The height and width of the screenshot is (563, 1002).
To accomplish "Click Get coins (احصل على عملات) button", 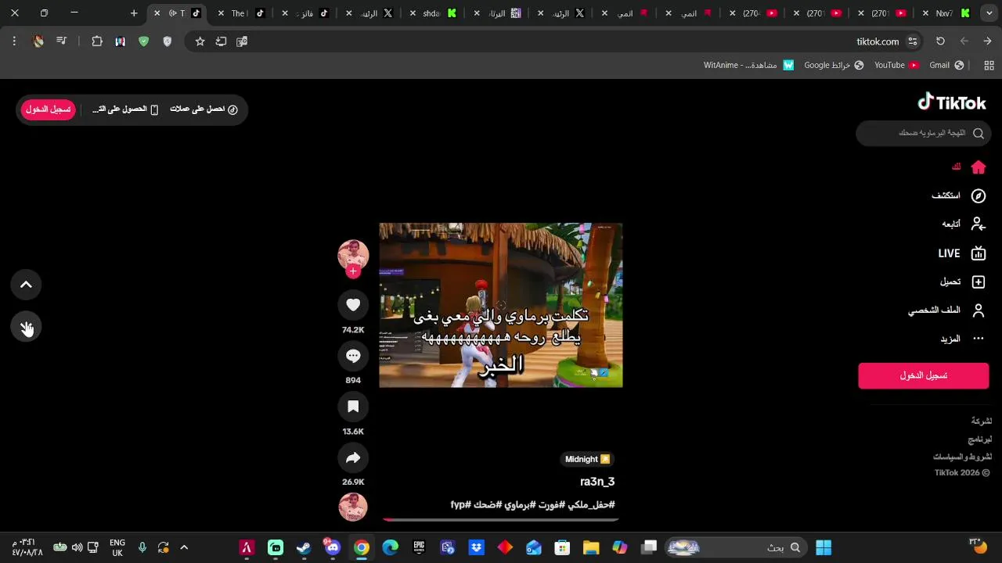I will (204, 109).
